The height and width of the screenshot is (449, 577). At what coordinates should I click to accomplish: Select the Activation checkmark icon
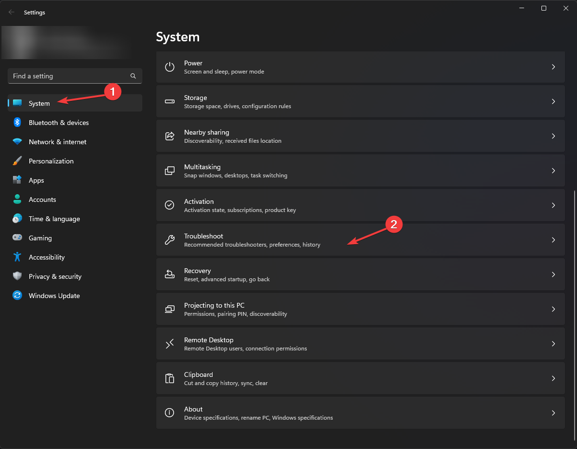point(169,205)
